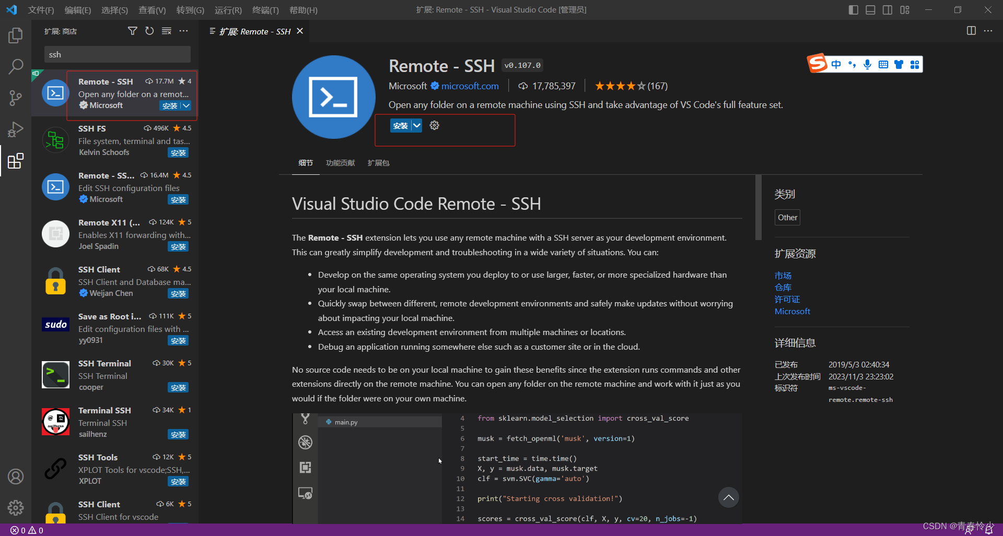Refresh the extensions list
Image resolution: width=1003 pixels, height=536 pixels.
tap(149, 31)
